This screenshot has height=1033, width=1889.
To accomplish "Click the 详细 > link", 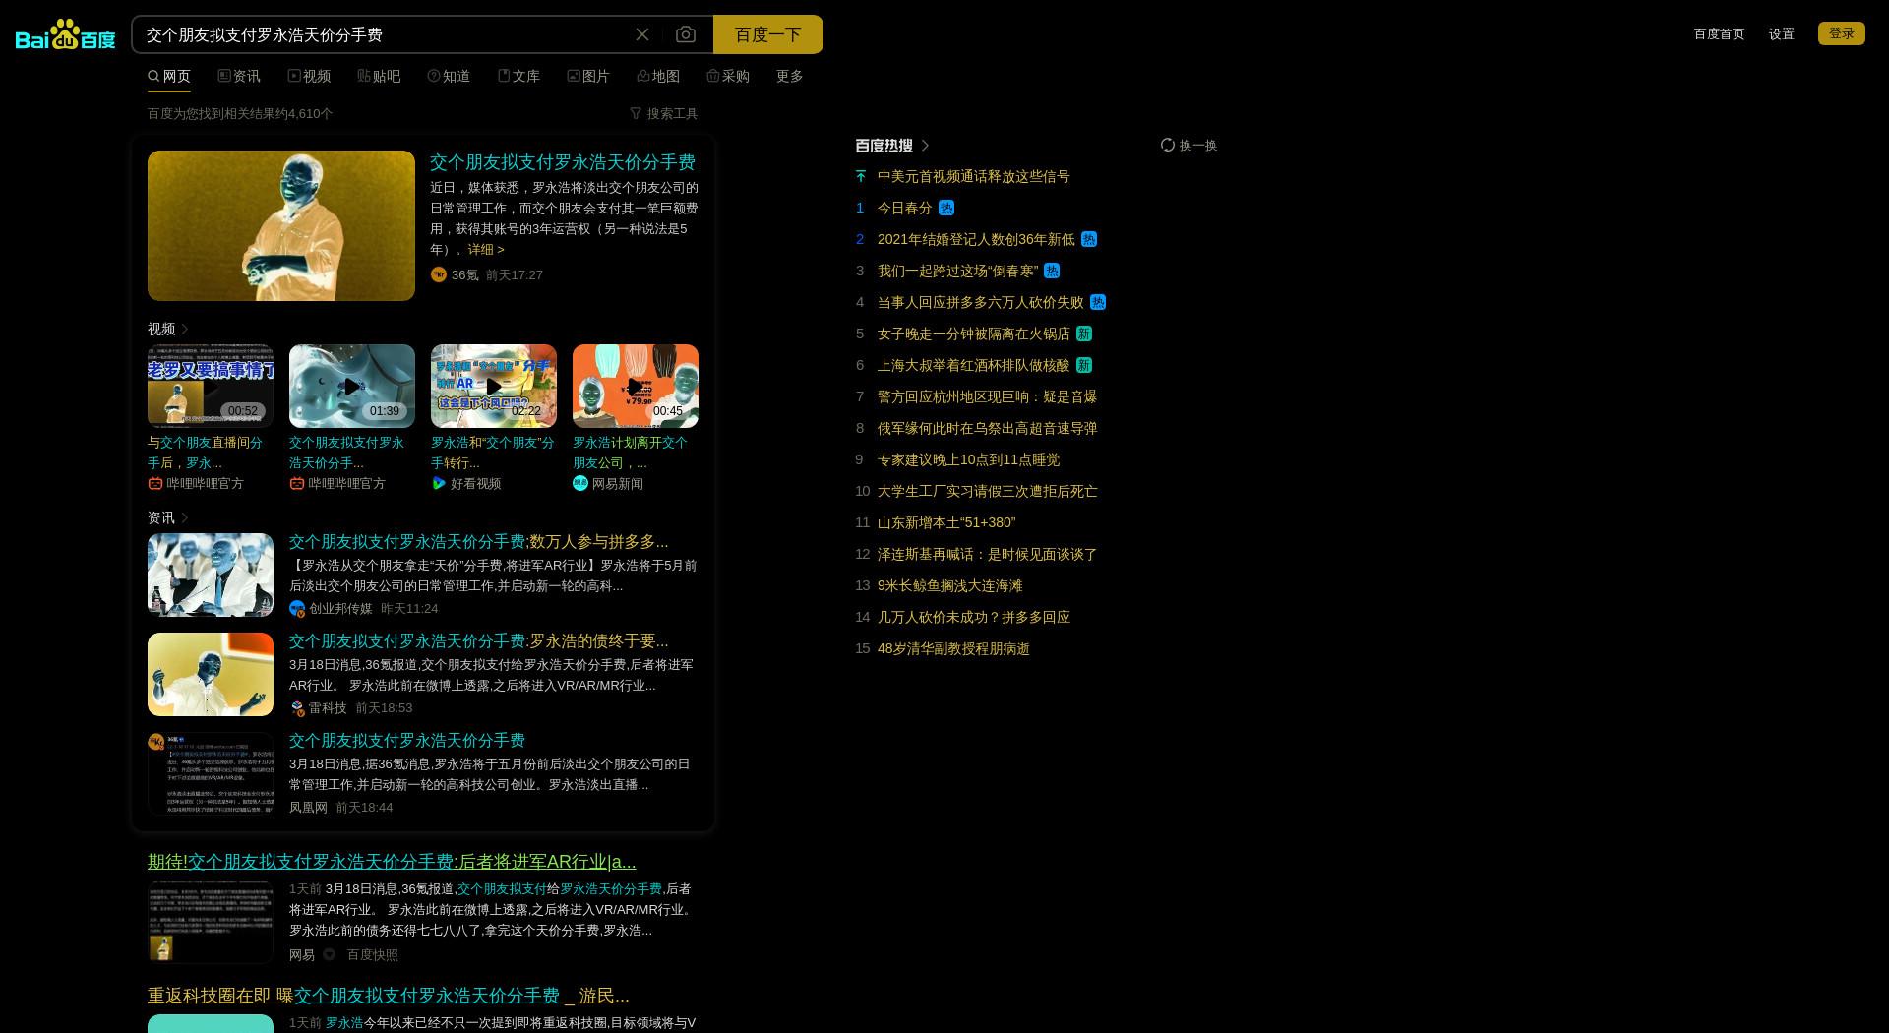I will (x=486, y=249).
